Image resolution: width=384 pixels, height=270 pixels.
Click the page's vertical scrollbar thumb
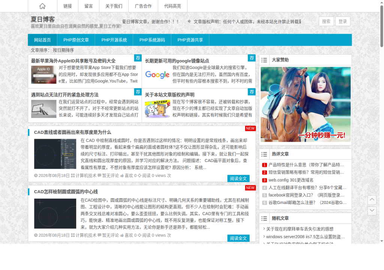[381, 26]
